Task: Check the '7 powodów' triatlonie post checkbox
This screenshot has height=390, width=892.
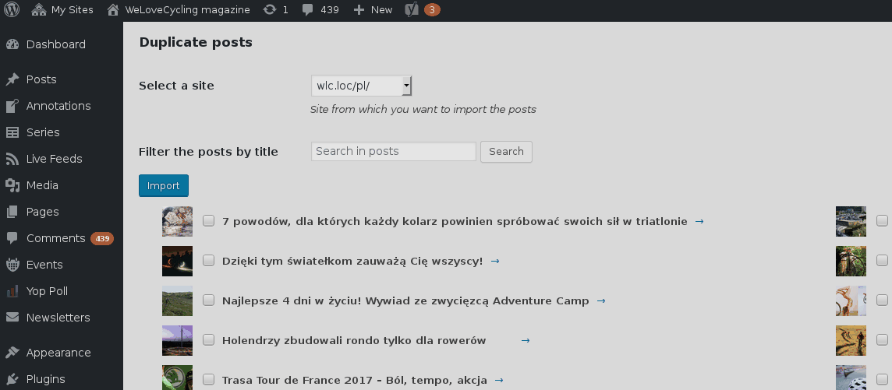Action: pos(209,221)
